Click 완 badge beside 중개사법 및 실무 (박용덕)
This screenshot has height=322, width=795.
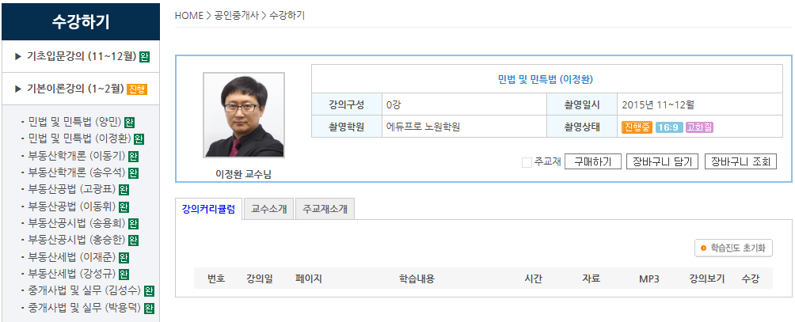149,307
